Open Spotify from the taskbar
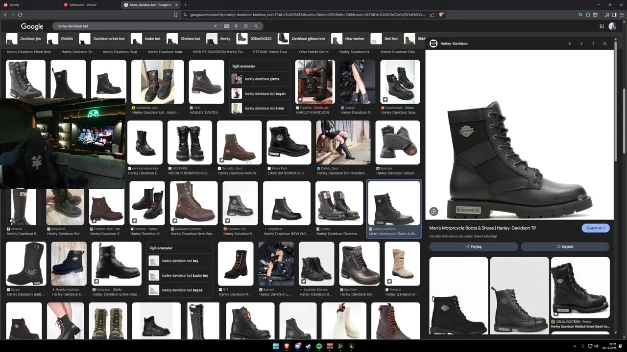 319,346
